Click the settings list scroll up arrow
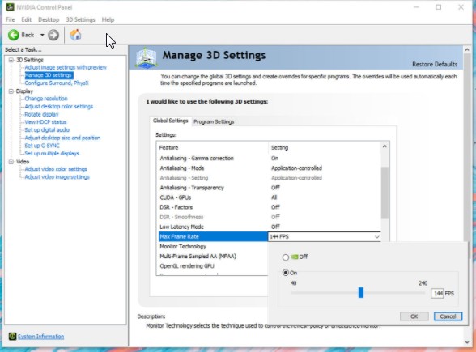The height and width of the screenshot is (352, 476). (385, 146)
